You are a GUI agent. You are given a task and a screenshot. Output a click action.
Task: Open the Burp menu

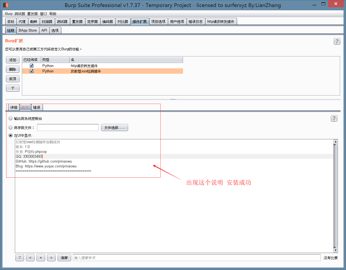click(x=9, y=14)
